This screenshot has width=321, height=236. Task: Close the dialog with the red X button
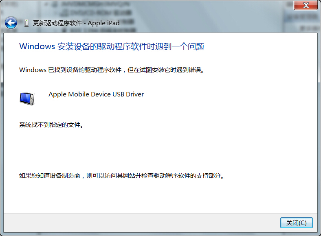tap(306, 5)
